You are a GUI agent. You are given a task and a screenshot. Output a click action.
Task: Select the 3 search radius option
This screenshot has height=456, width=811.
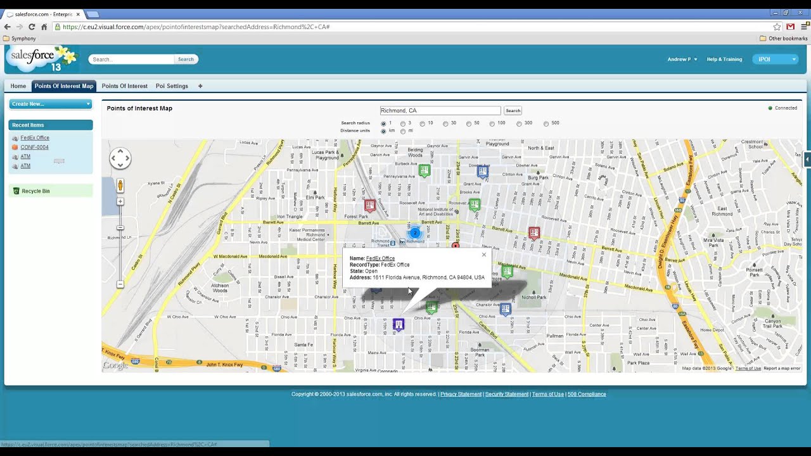click(x=403, y=123)
